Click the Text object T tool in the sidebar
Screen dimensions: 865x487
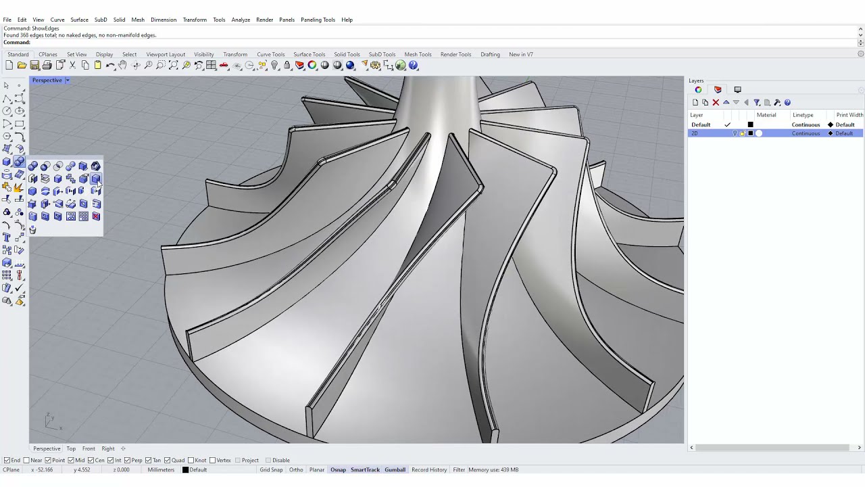pyautogui.click(x=7, y=237)
